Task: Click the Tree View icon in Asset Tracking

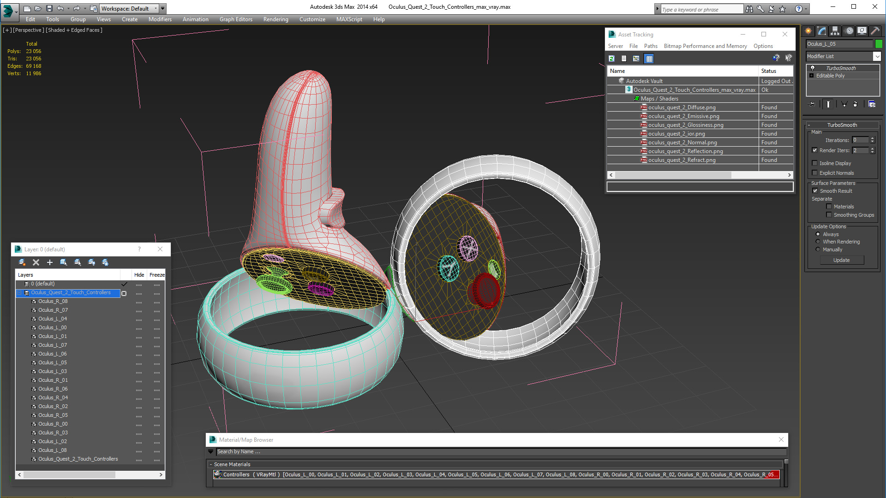Action: (x=636, y=59)
